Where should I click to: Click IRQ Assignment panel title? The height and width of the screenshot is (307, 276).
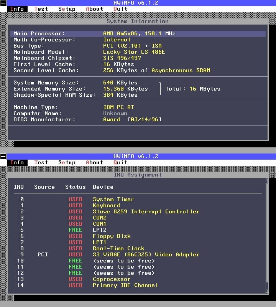tap(138, 175)
